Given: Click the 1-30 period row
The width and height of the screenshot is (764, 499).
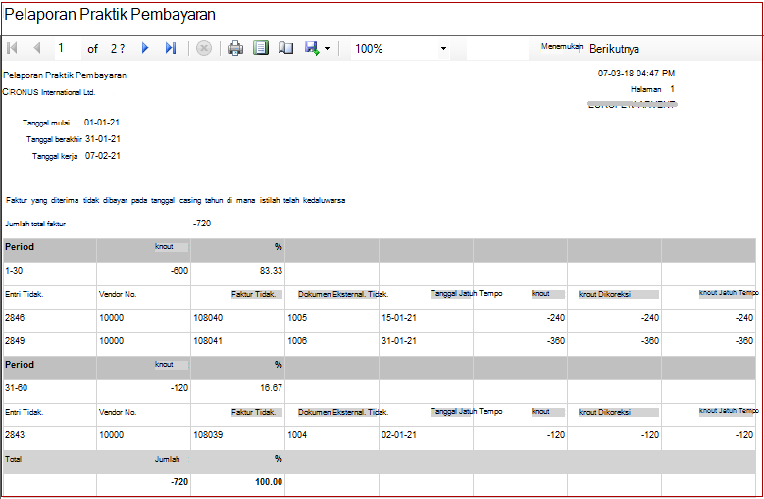Looking at the screenshot, I should click(380, 271).
